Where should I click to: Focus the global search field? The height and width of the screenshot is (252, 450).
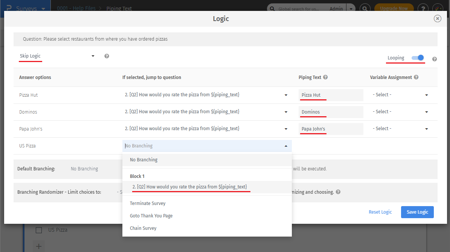299,9
